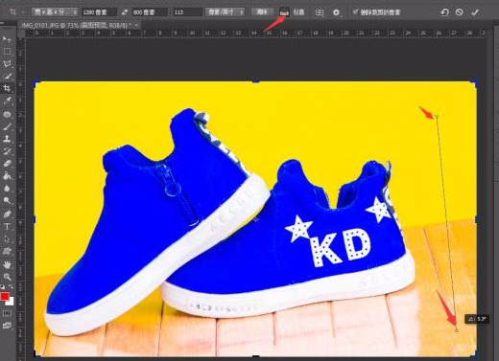The height and width of the screenshot is (361, 499).
Task: Select the Crop tool in left toolbar
Action: [x=7, y=88]
